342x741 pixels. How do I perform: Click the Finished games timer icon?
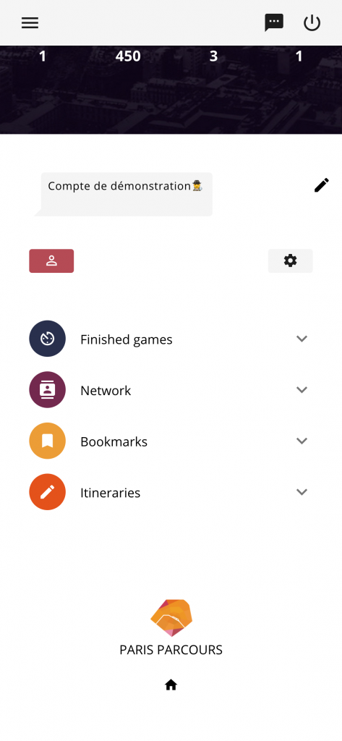(x=47, y=339)
